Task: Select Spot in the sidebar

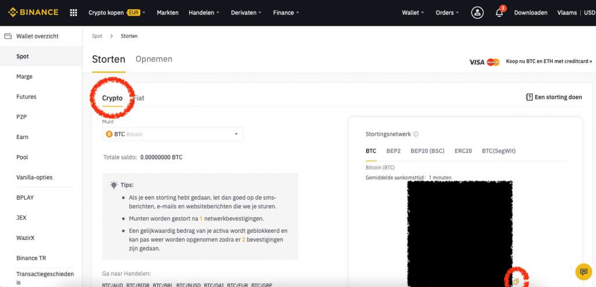Action: point(41,56)
